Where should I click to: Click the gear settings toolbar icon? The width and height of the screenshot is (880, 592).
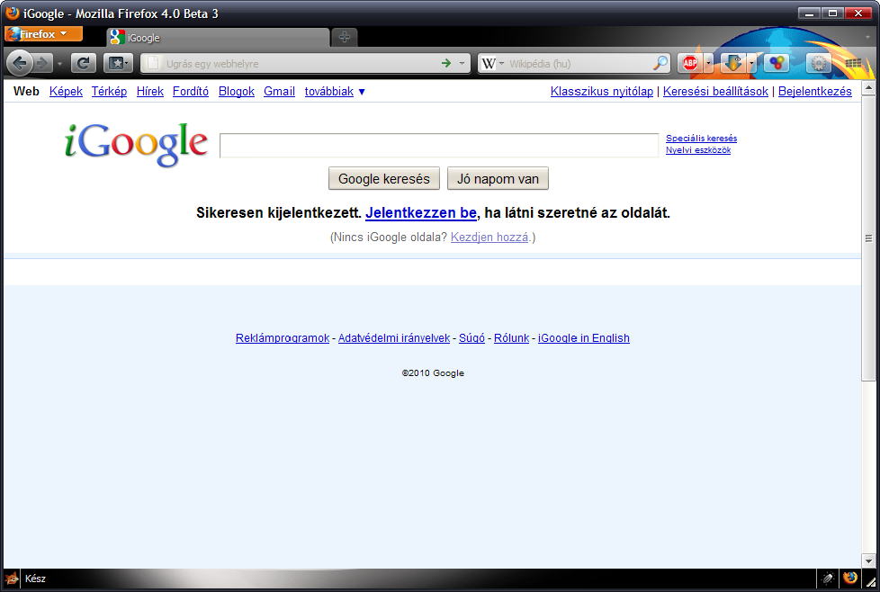[x=819, y=63]
